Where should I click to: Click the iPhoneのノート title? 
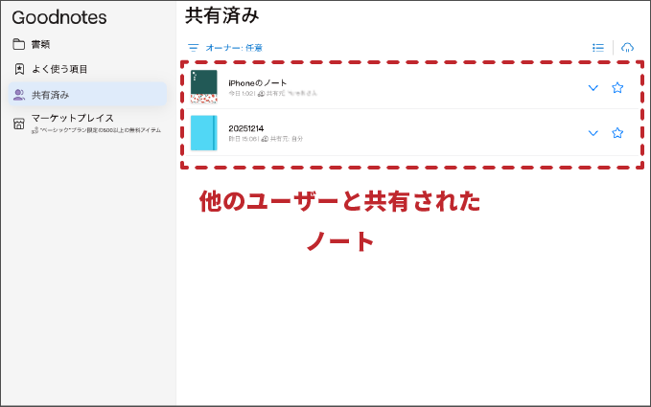(257, 83)
